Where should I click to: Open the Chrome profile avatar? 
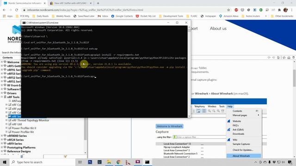(x=286, y=10)
